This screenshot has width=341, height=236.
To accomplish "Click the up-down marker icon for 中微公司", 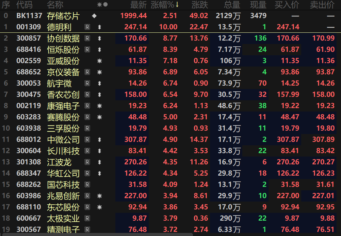I will pos(99,140).
